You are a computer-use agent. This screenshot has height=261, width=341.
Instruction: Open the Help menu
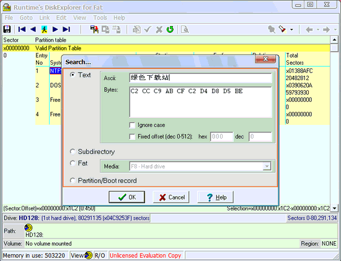pos(119,17)
